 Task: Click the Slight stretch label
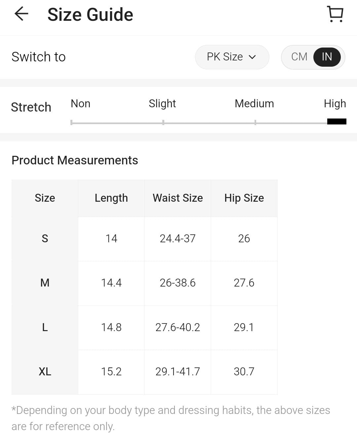point(162,104)
